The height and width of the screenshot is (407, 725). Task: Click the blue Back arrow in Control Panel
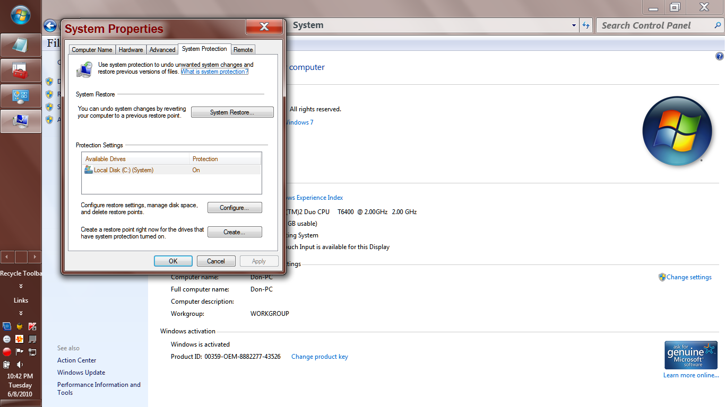click(50, 25)
